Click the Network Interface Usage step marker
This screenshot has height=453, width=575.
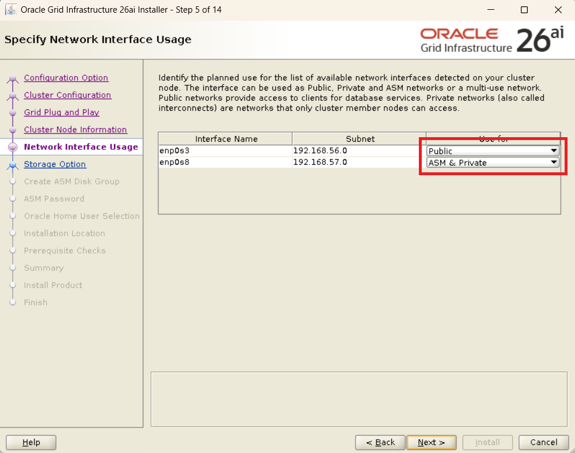13,148
